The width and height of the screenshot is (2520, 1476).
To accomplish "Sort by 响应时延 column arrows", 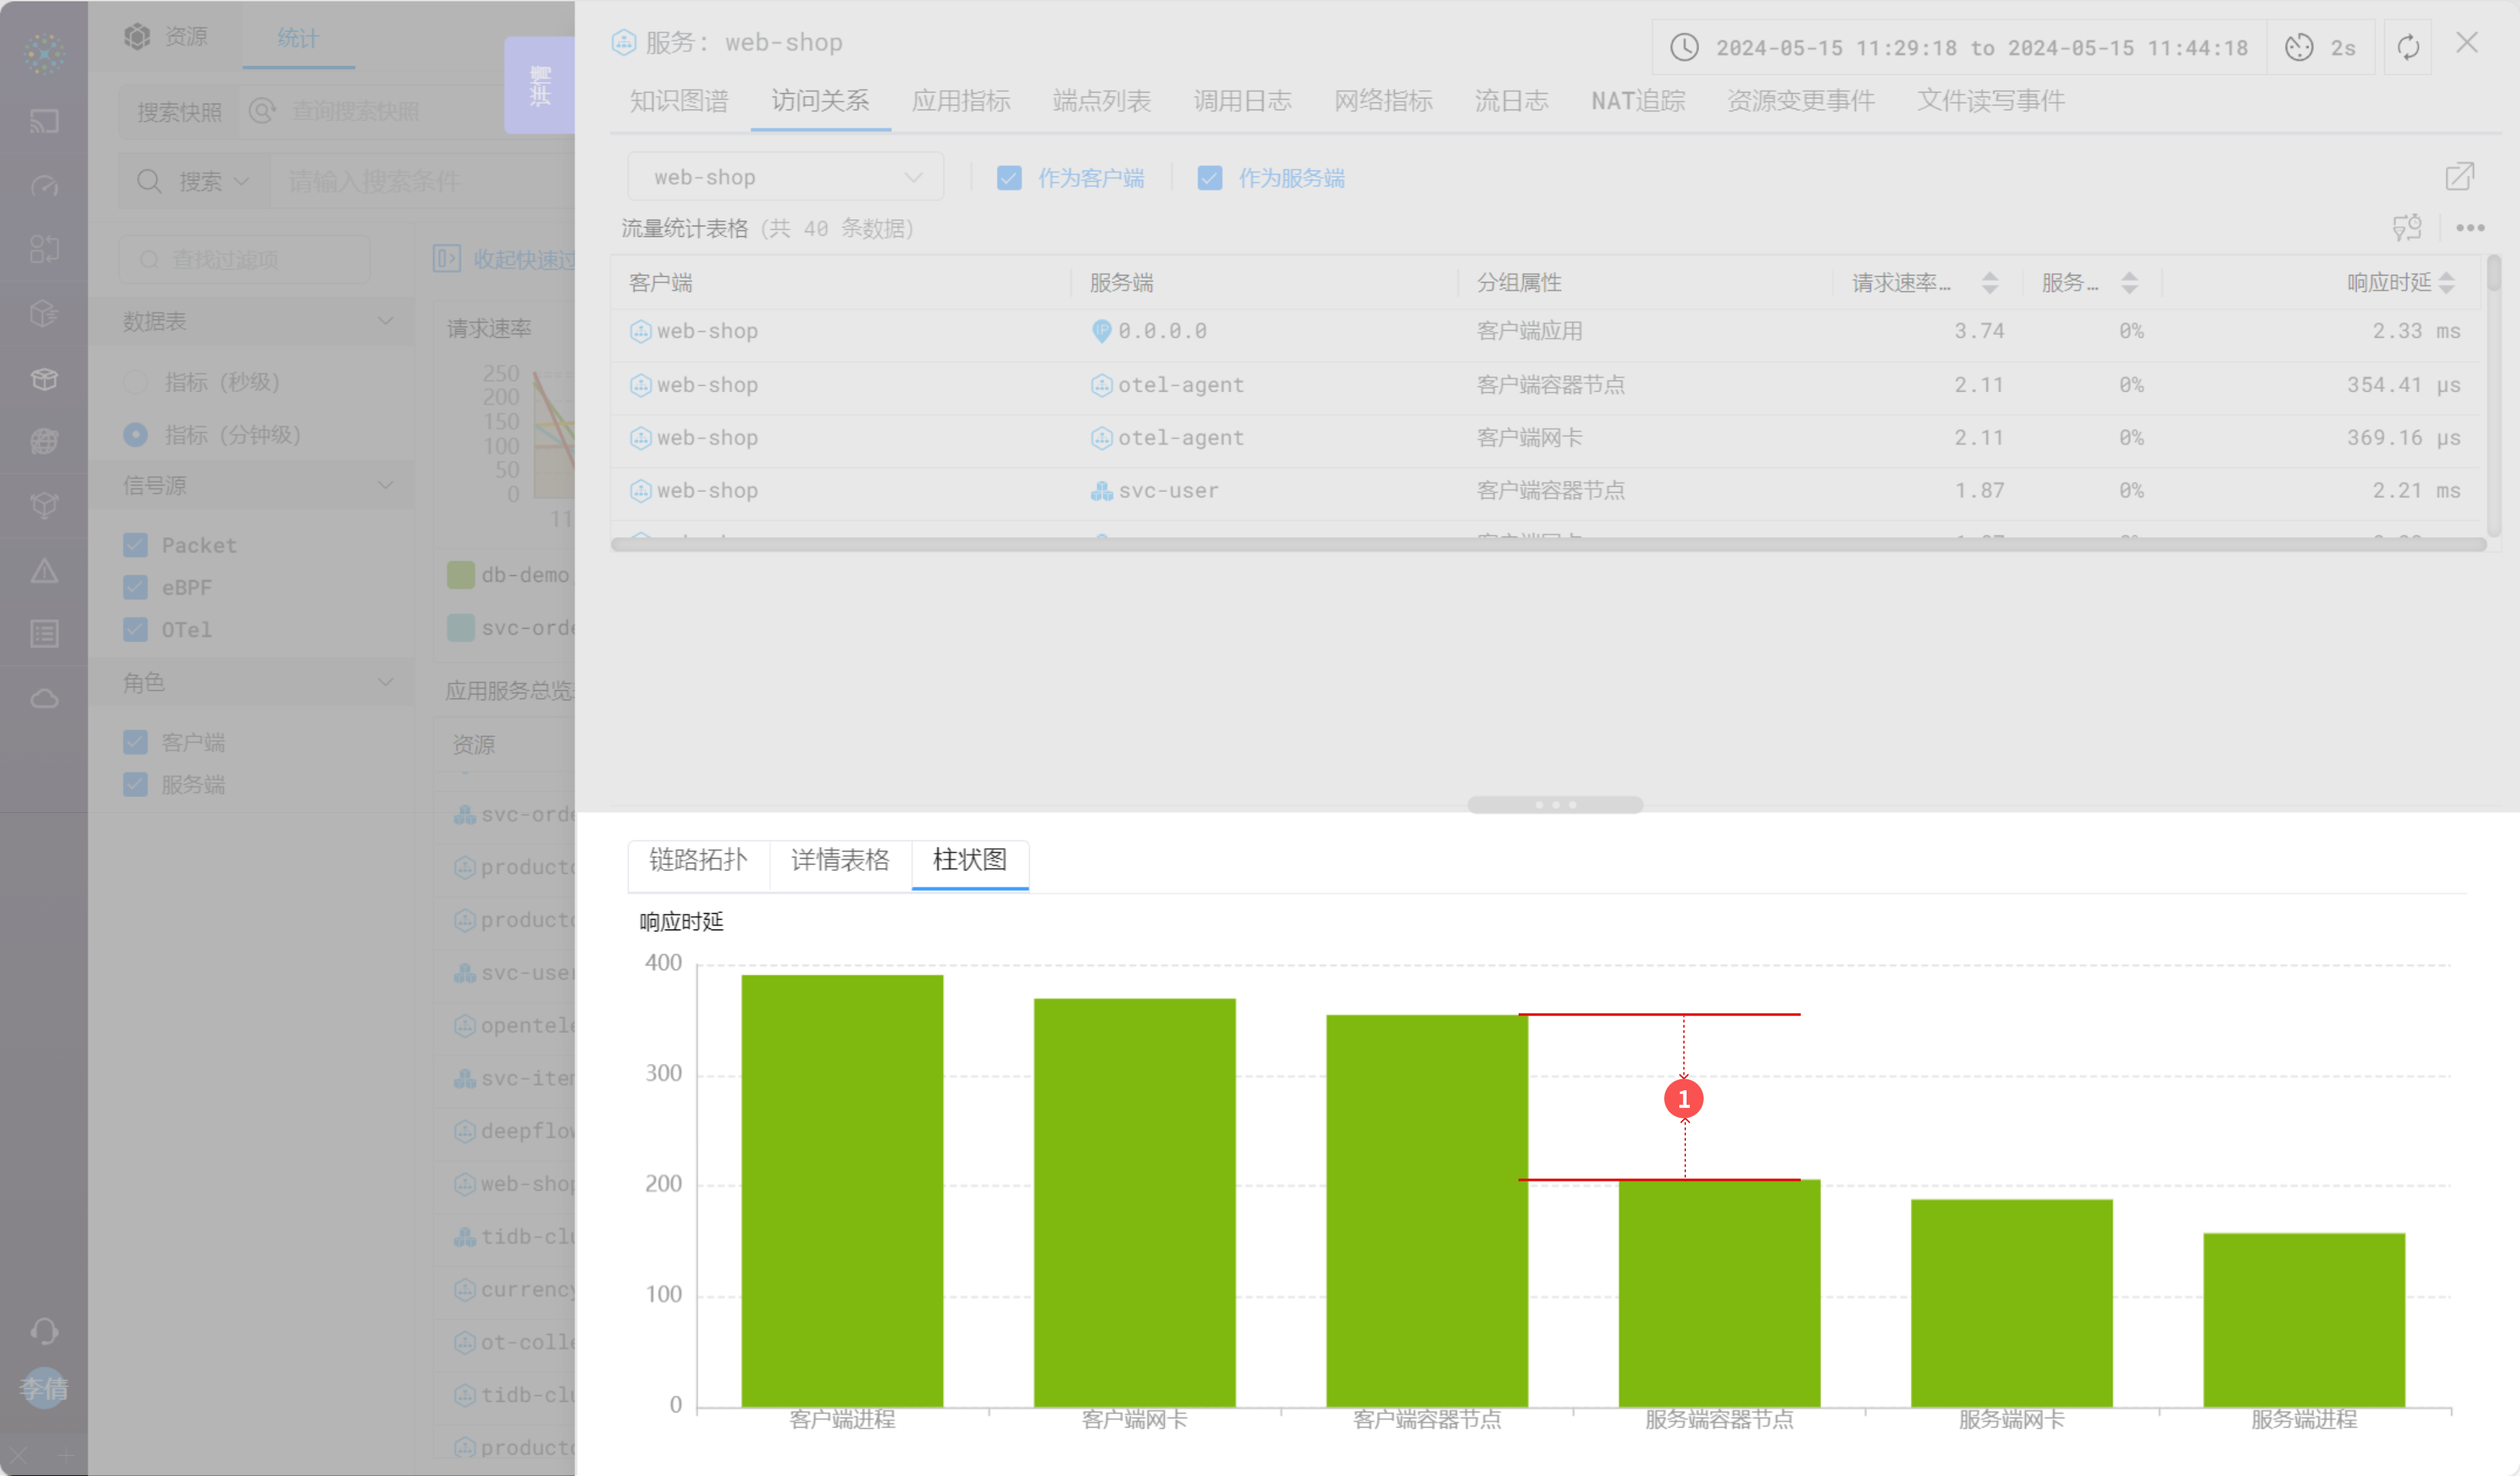I will point(2446,283).
